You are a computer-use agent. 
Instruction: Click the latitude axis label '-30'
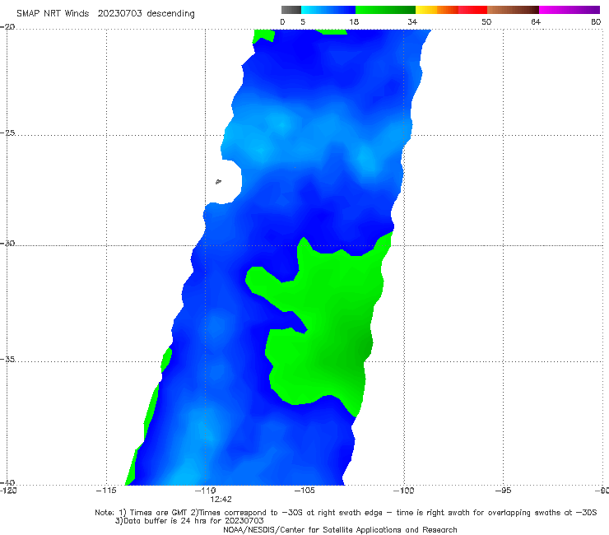[x=7, y=243]
